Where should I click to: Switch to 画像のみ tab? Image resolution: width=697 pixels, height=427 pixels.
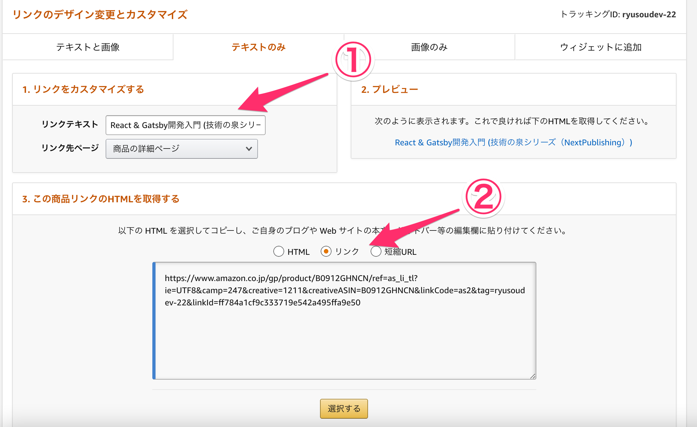click(x=429, y=47)
